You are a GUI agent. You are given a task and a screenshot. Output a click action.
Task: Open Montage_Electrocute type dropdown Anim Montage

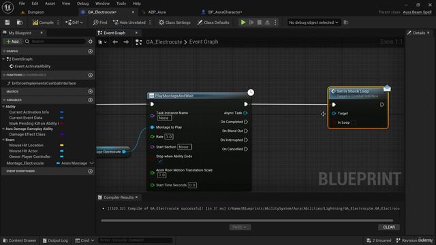pos(74,163)
